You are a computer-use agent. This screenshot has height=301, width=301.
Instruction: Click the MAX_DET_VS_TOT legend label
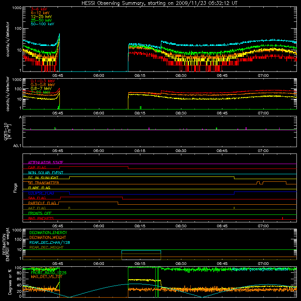[x=47, y=277]
